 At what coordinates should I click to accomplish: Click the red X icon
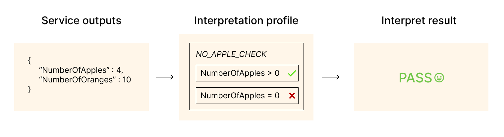(x=292, y=96)
